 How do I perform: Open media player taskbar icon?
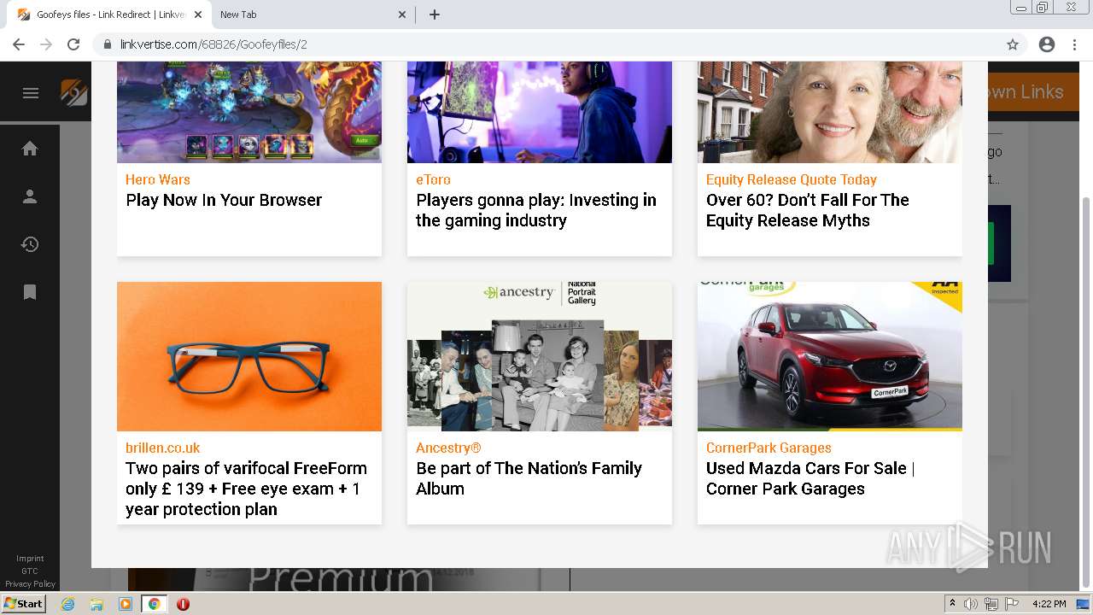126,604
